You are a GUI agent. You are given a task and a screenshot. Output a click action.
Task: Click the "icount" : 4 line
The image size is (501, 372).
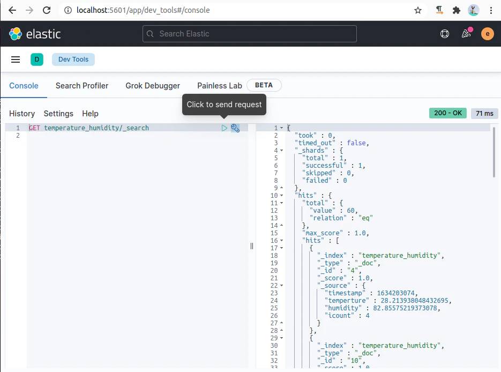(347, 315)
